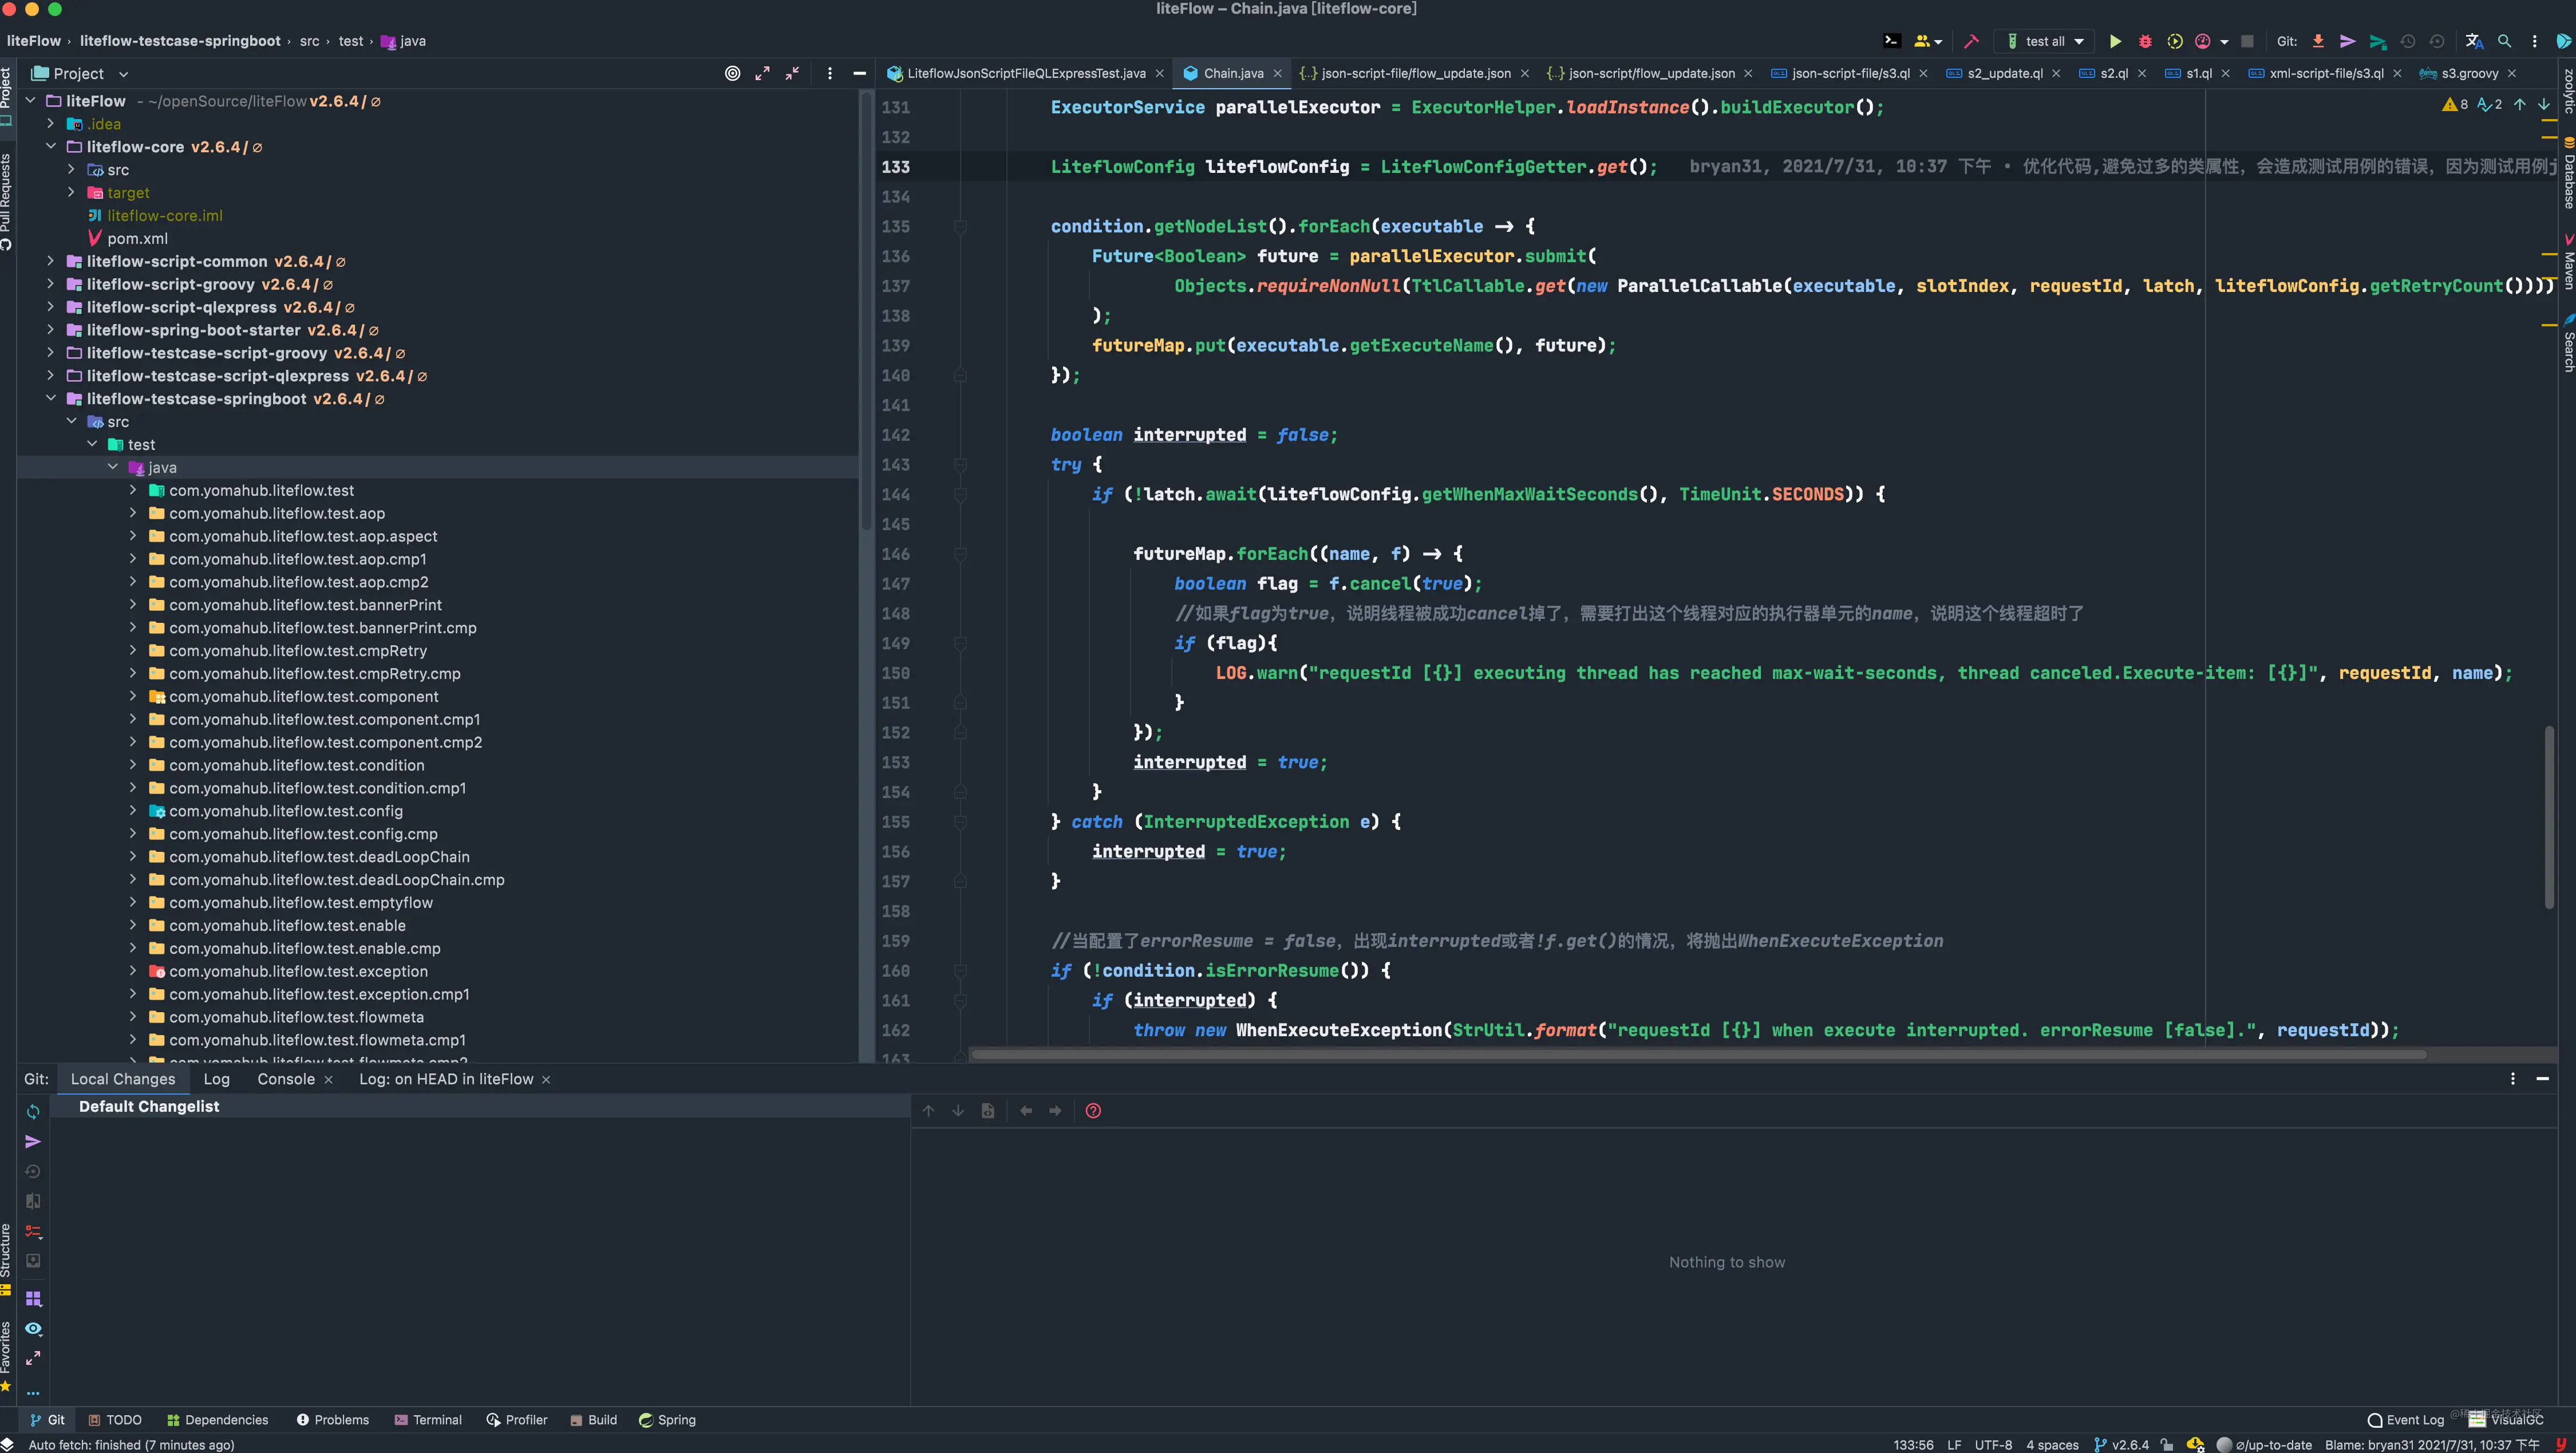
Task: Toggle View Options eye icon in Git panel
Action: pos(33,1329)
